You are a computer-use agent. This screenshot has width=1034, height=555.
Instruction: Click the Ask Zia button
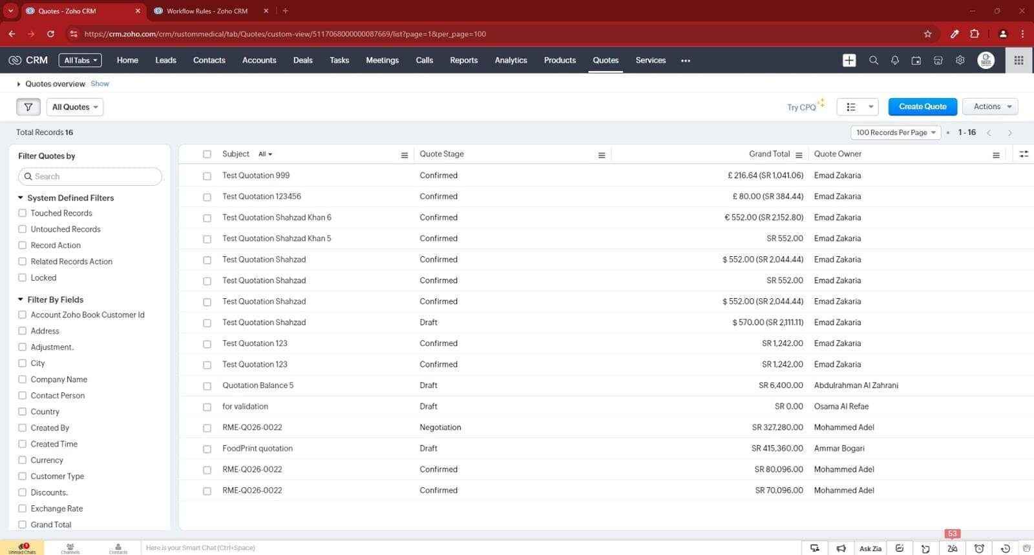[x=870, y=549]
